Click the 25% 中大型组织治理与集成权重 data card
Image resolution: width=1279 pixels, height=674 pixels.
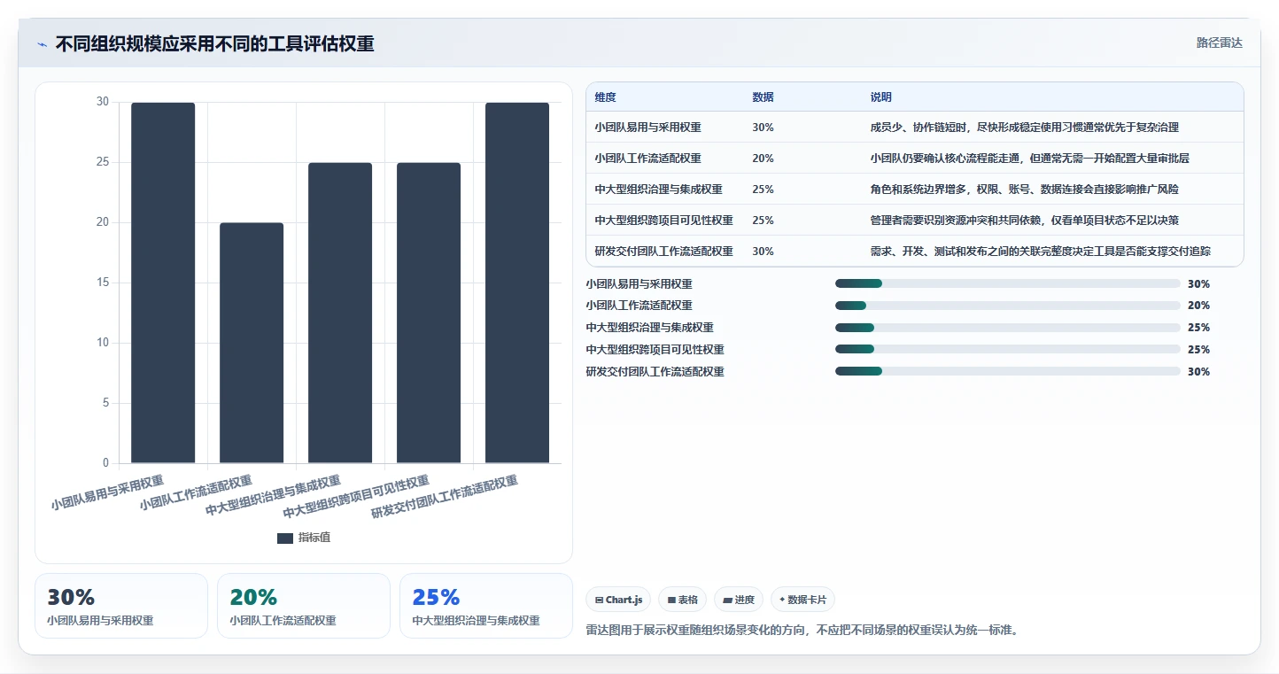tap(486, 606)
